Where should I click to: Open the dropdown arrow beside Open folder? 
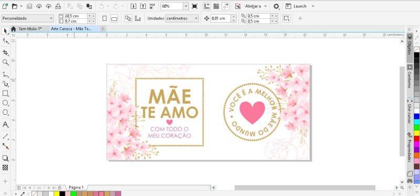click(21, 6)
